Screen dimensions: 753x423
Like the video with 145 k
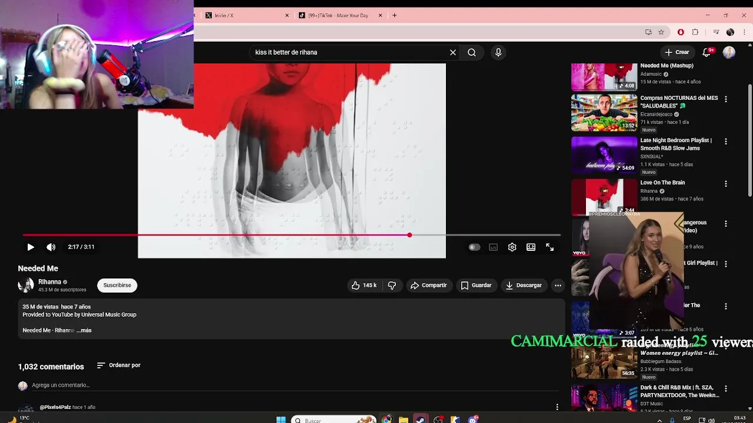364,286
